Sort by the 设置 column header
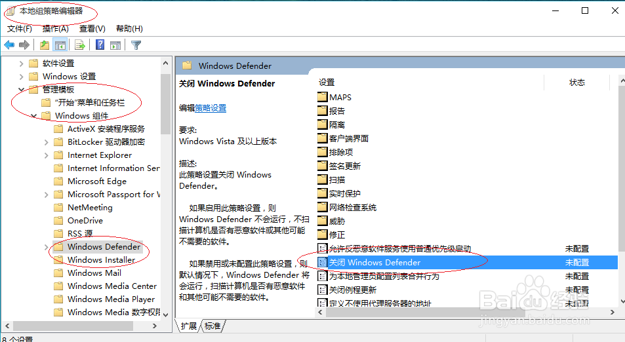Image resolution: width=625 pixels, height=342 pixels. click(x=327, y=83)
